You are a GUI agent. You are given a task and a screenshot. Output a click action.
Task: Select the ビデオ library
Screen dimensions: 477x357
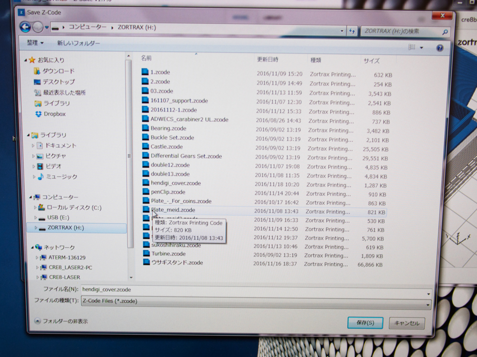click(x=49, y=166)
